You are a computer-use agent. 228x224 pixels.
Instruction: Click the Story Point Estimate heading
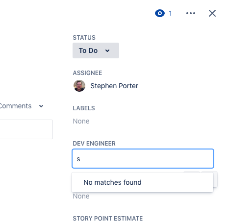pyautogui.click(x=108, y=218)
